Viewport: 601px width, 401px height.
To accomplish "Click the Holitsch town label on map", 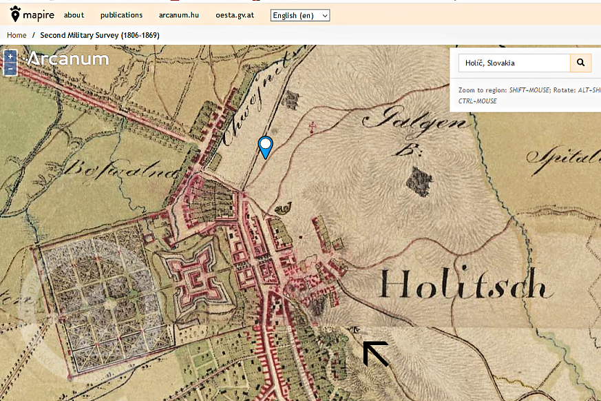I will (465, 286).
